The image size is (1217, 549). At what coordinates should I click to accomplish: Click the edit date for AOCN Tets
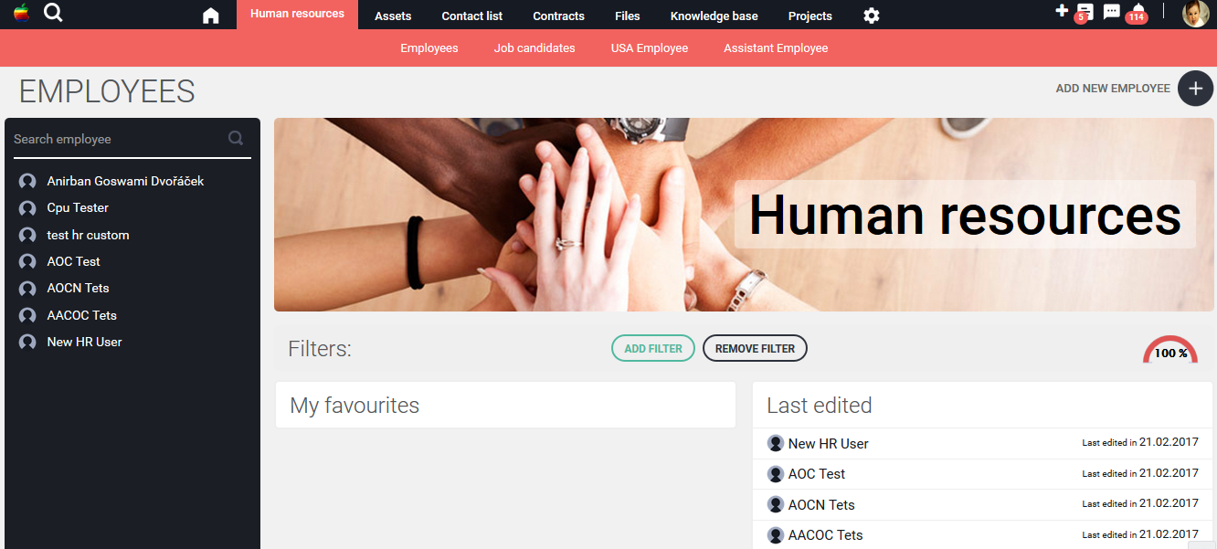point(1140,503)
